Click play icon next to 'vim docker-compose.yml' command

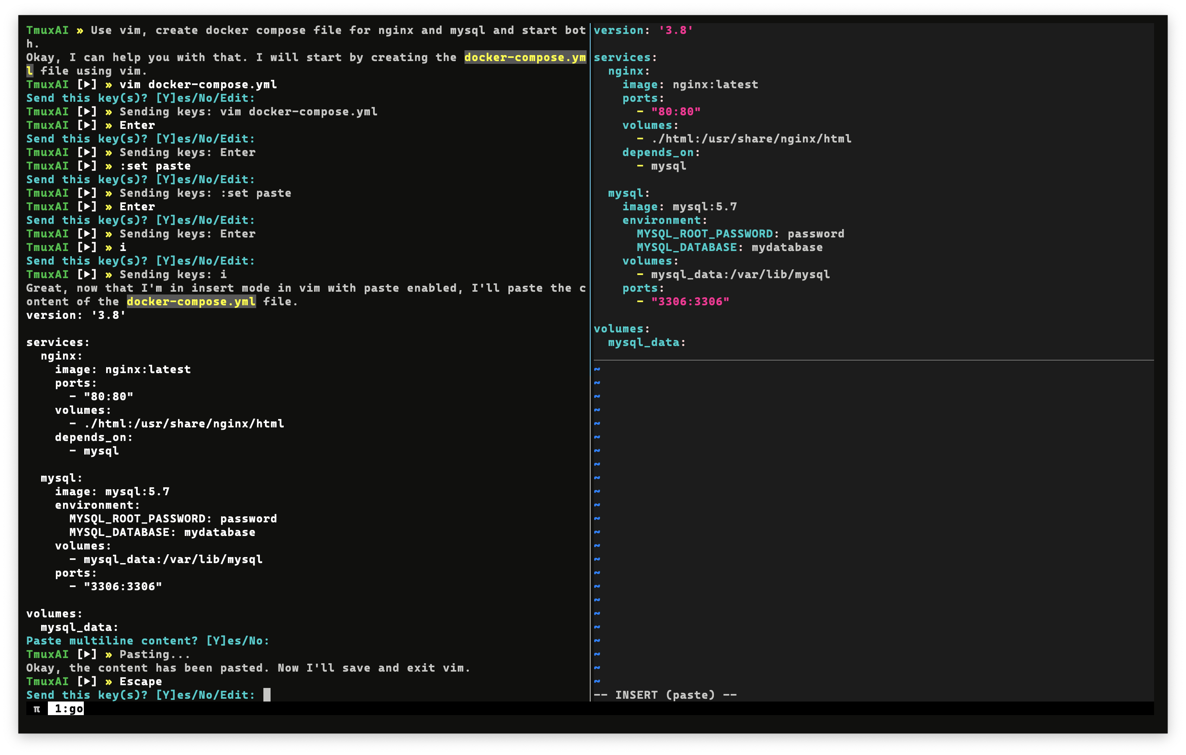coord(87,85)
